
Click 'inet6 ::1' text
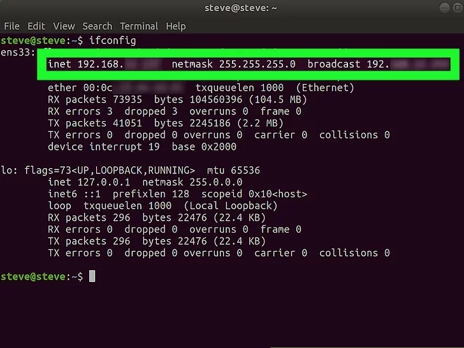coord(74,194)
